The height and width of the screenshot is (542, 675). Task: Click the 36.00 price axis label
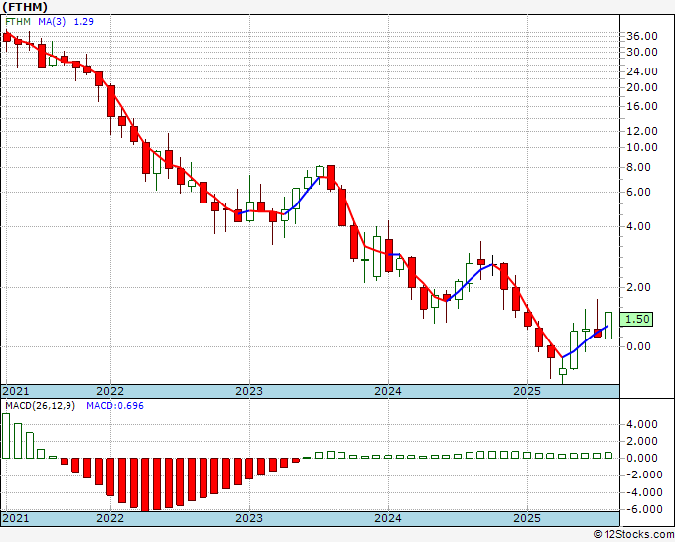642,36
